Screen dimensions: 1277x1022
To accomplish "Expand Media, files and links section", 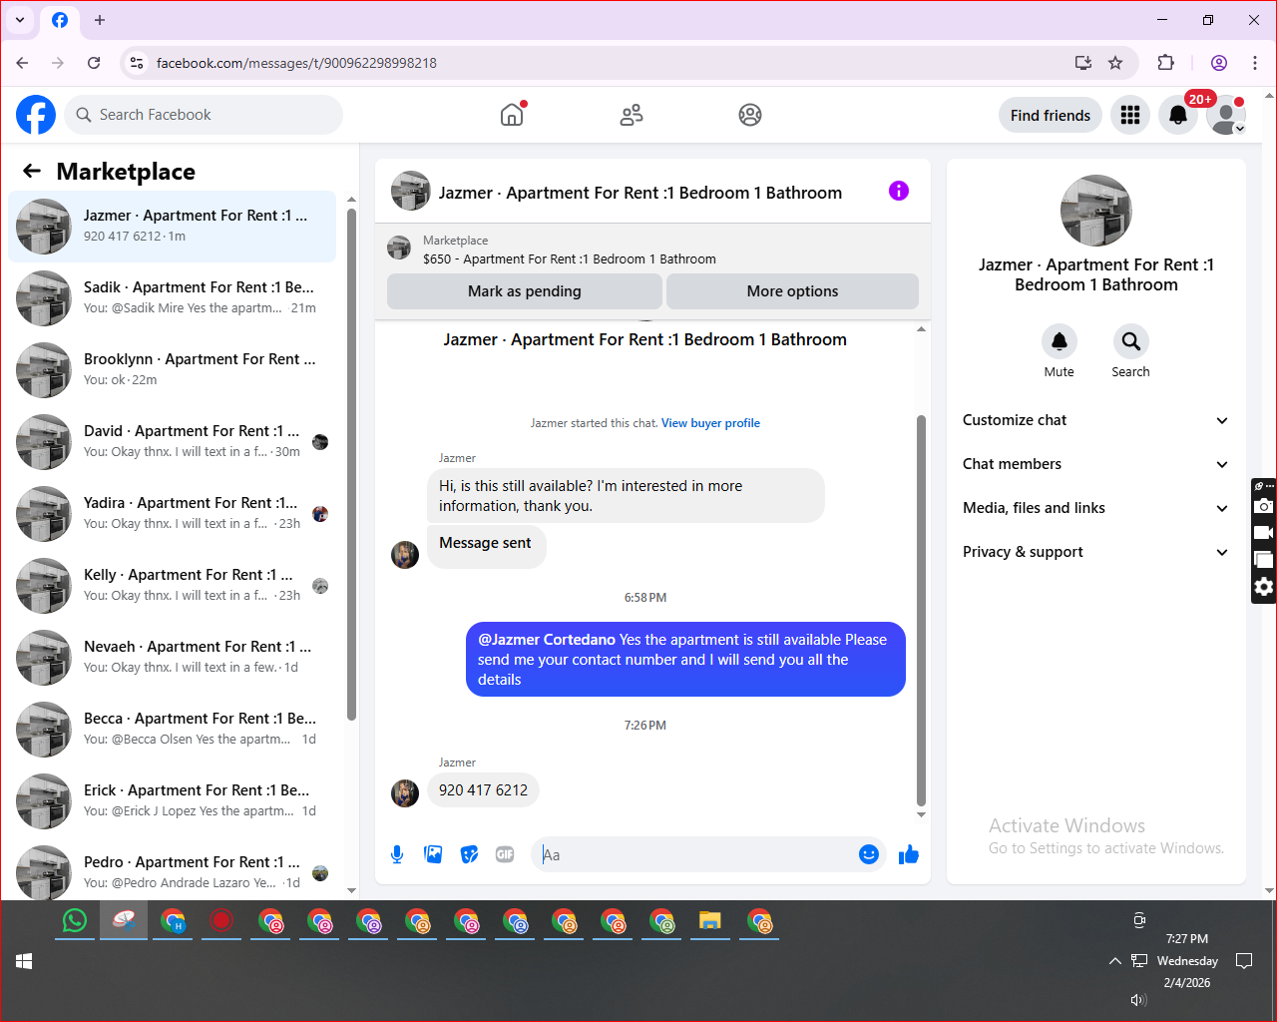I will coord(1095,508).
